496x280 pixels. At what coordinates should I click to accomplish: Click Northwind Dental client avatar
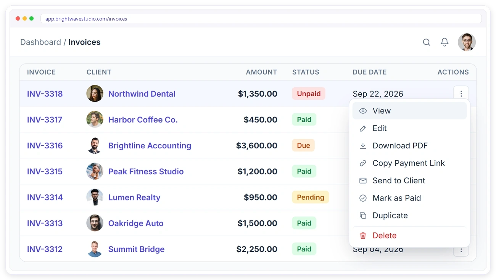click(x=95, y=94)
